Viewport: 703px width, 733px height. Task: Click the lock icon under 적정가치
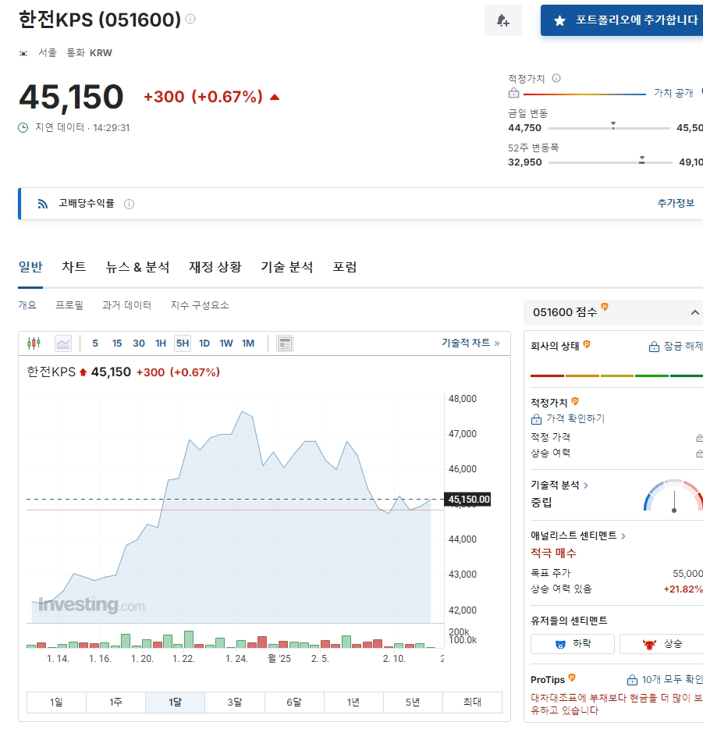513,93
